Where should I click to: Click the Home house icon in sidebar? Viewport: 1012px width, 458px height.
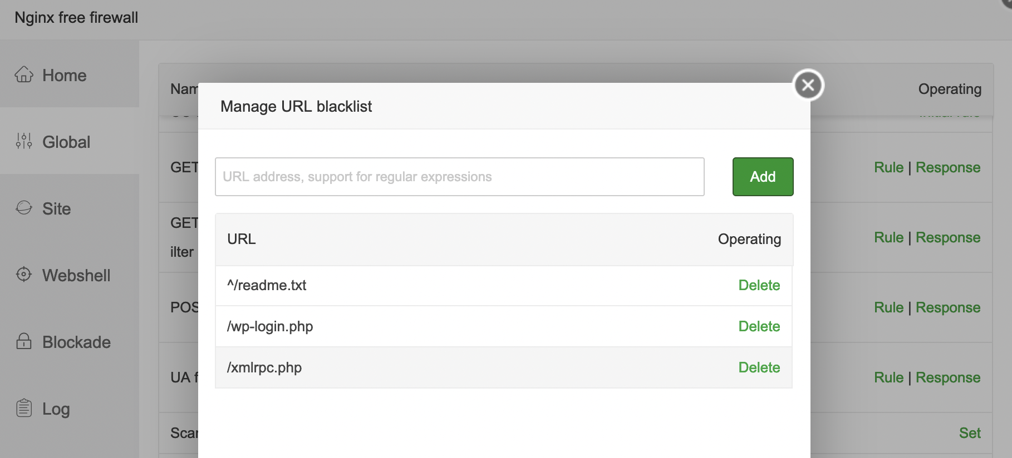24,74
